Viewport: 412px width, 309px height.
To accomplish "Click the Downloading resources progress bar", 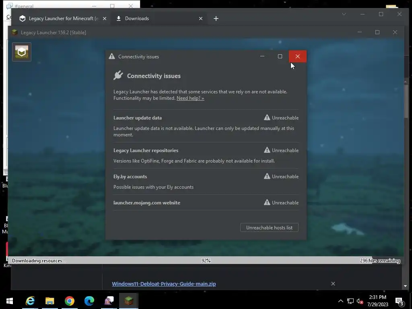I will pos(206,260).
